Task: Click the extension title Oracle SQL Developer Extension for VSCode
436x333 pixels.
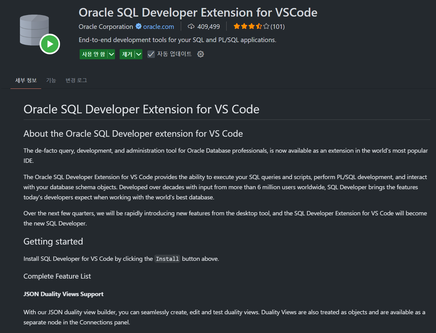Action: 198,13
